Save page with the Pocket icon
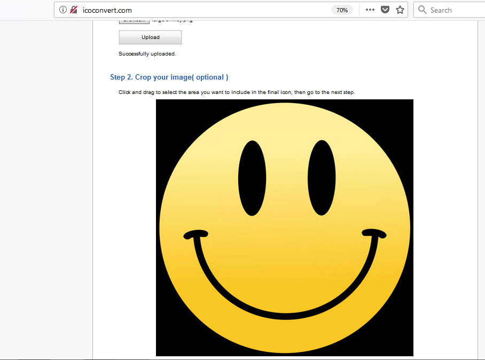This screenshot has height=360, width=485. point(385,10)
